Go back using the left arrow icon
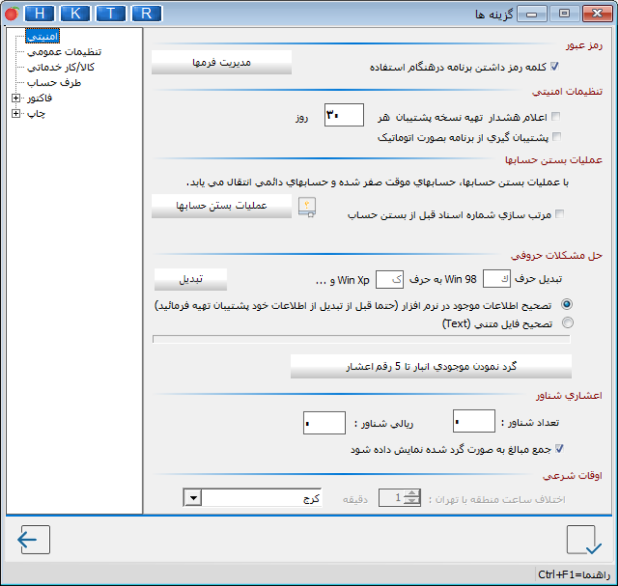This screenshot has width=618, height=586. [x=33, y=540]
